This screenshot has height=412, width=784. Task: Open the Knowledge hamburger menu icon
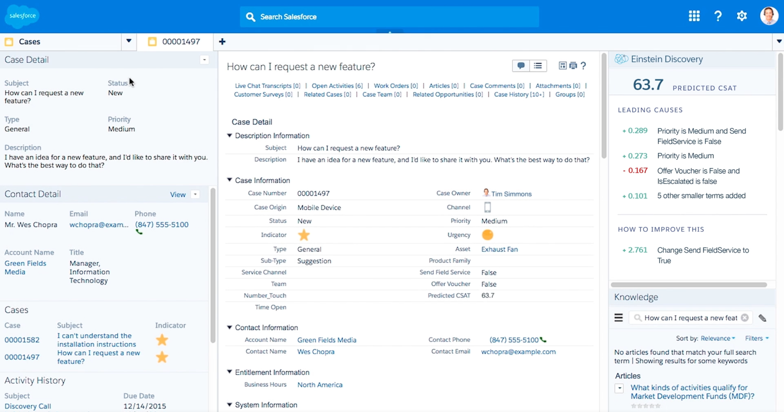[618, 318]
